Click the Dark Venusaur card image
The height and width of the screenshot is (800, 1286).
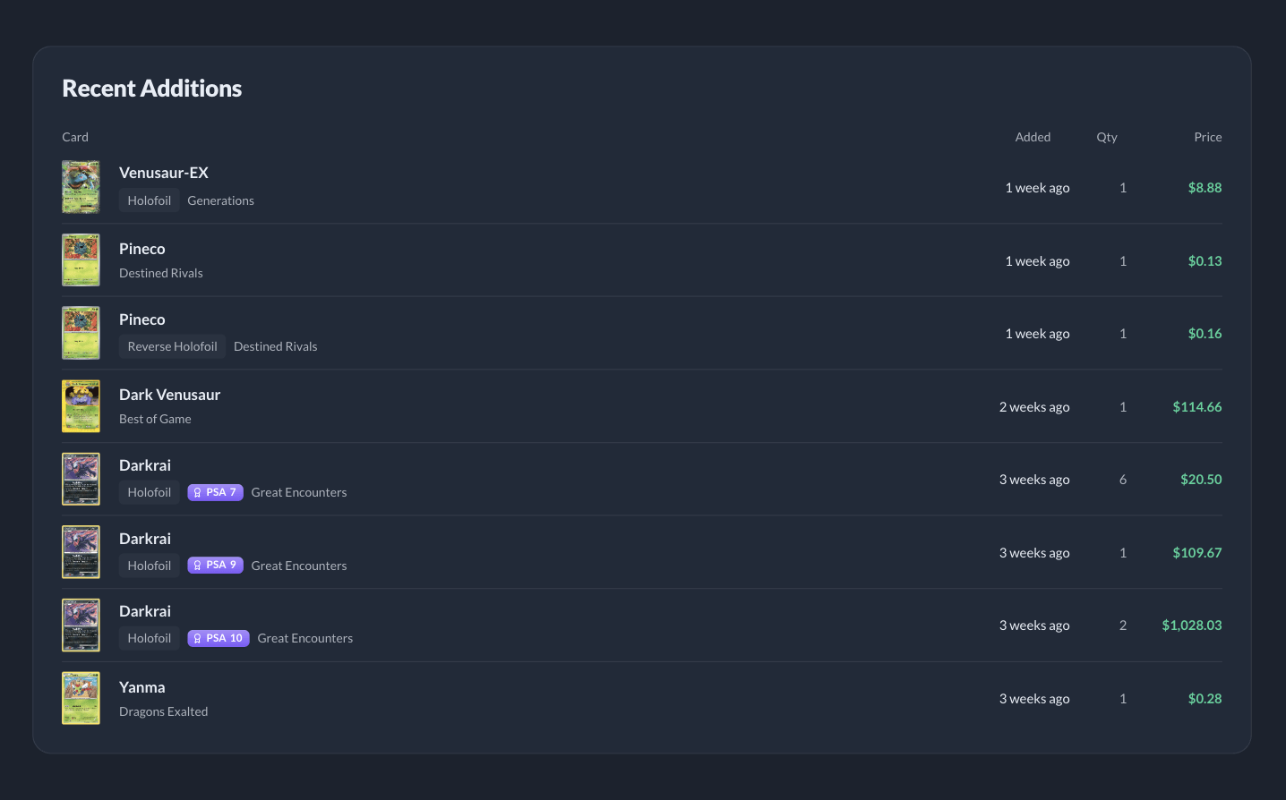[x=81, y=406]
